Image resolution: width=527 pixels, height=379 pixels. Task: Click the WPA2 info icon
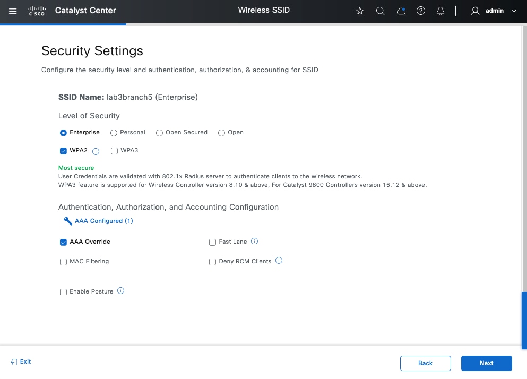coord(96,151)
